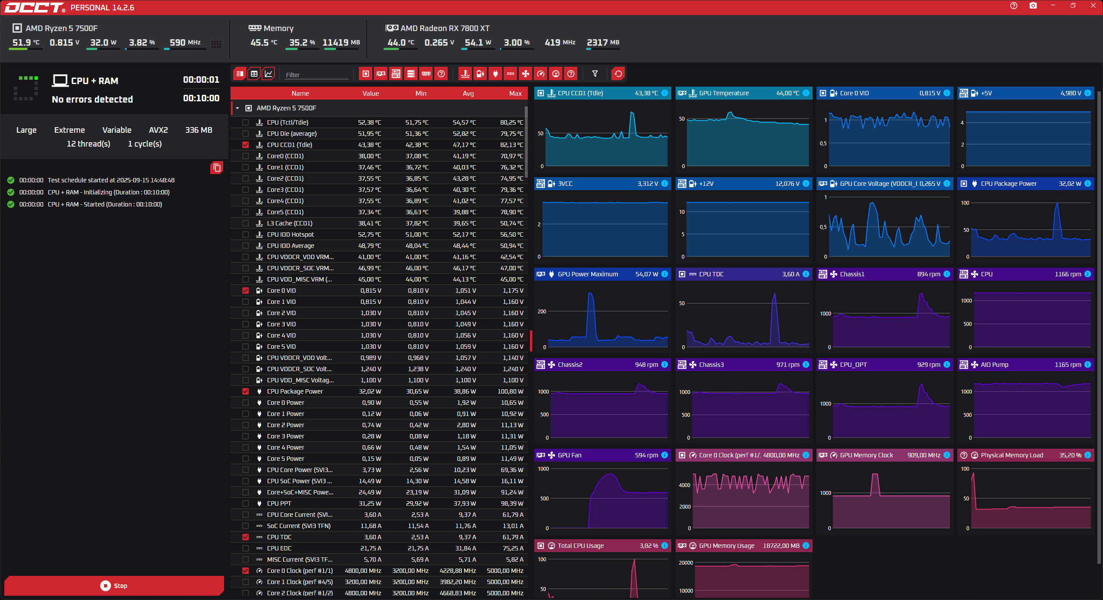The height and width of the screenshot is (600, 1103).
Task: Click the funnel filter icon
Action: coord(595,74)
